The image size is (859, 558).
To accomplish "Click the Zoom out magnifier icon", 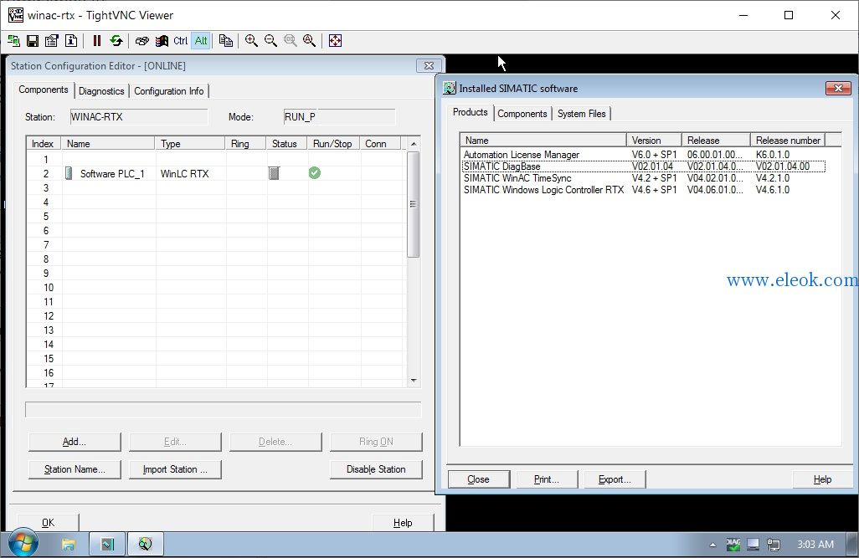I will click(x=270, y=40).
